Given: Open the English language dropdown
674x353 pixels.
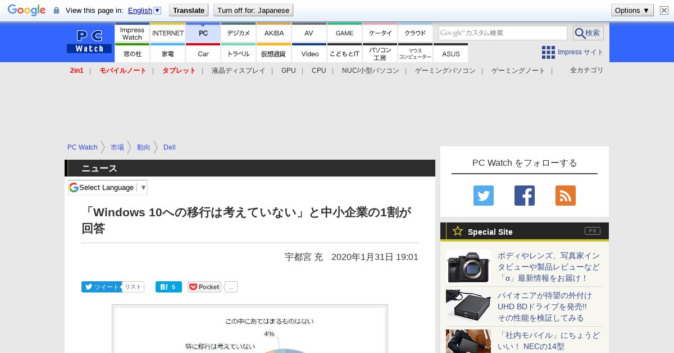Looking at the screenshot, I should 144,11.
